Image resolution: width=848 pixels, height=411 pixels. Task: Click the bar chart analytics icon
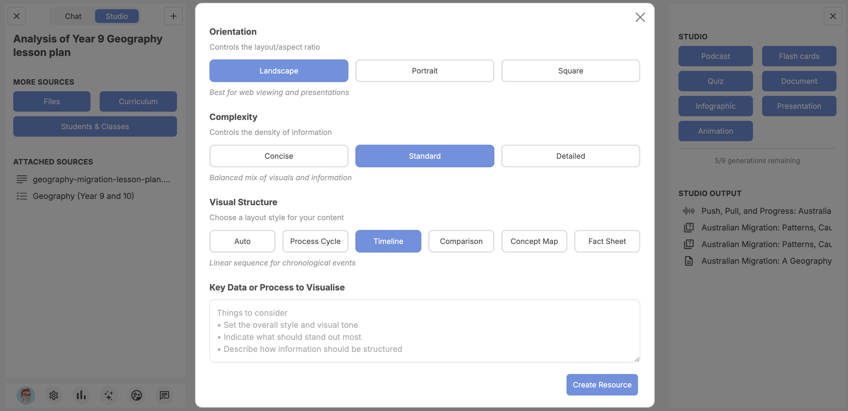click(x=81, y=395)
